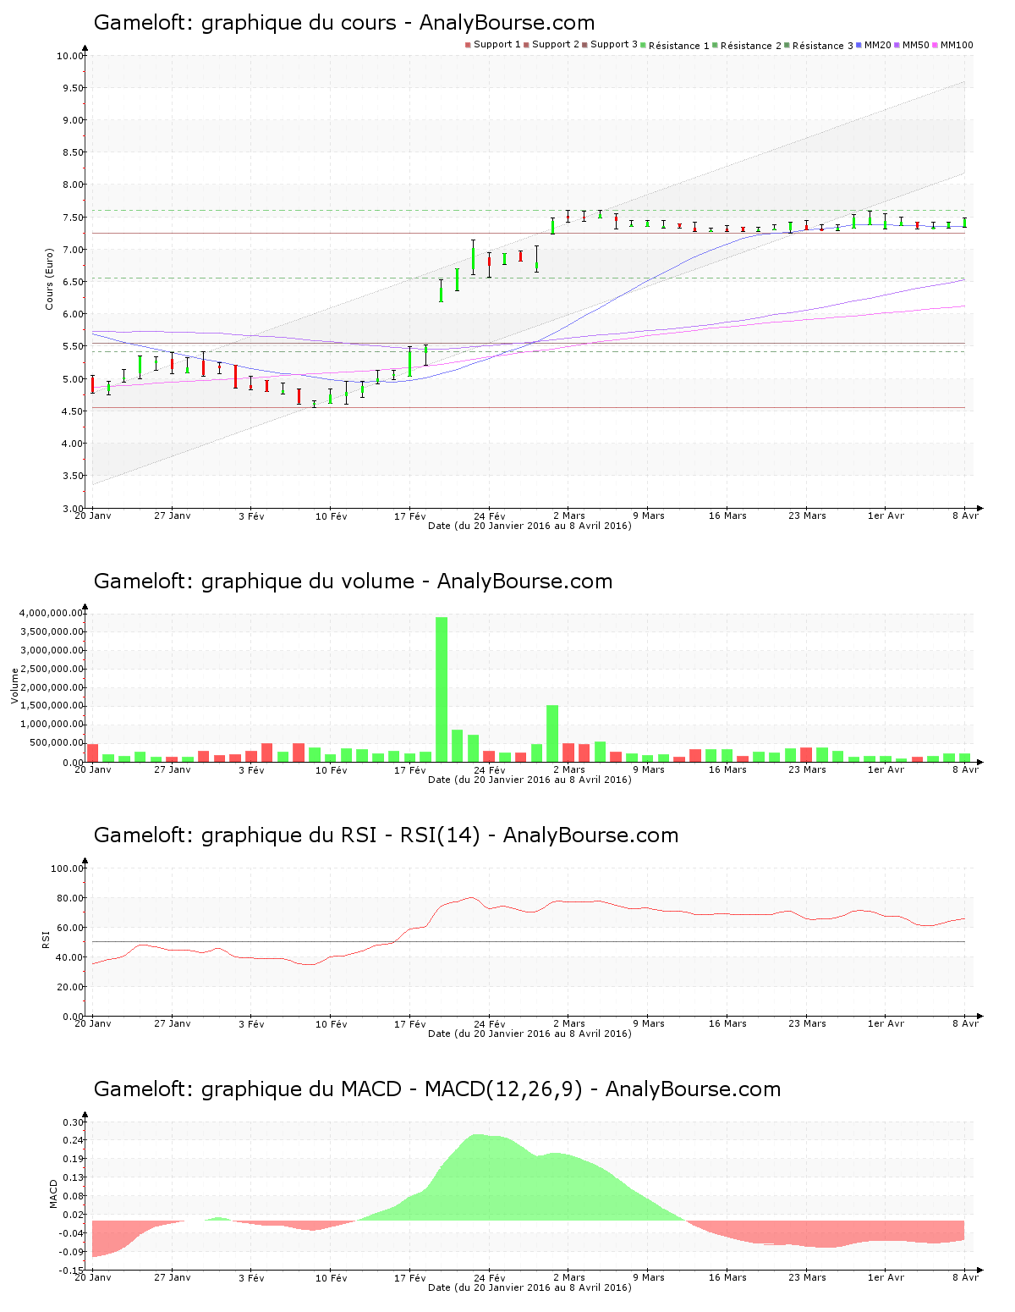The width and height of the screenshot is (1015, 1312).
Task: Click the Support 3 legend entry
Action: (x=610, y=45)
